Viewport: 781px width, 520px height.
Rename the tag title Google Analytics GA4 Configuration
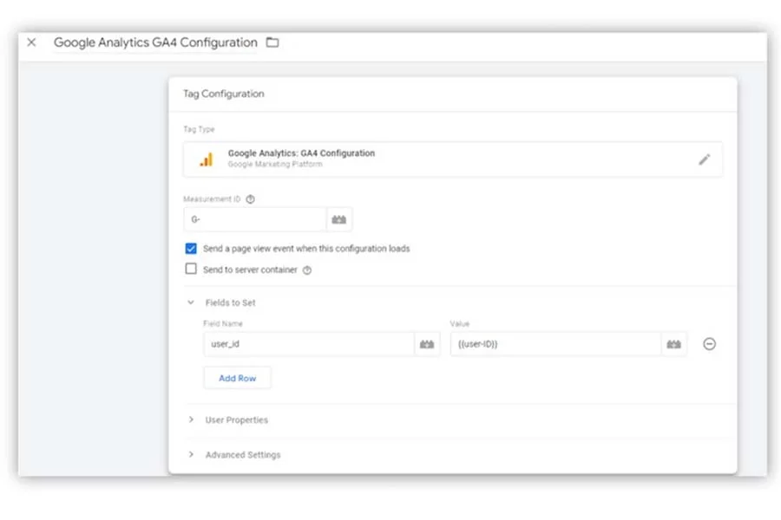tap(155, 42)
